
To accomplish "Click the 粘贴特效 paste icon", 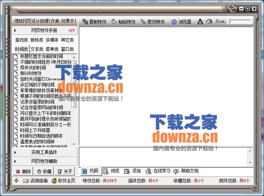I will (x=114, y=22).
